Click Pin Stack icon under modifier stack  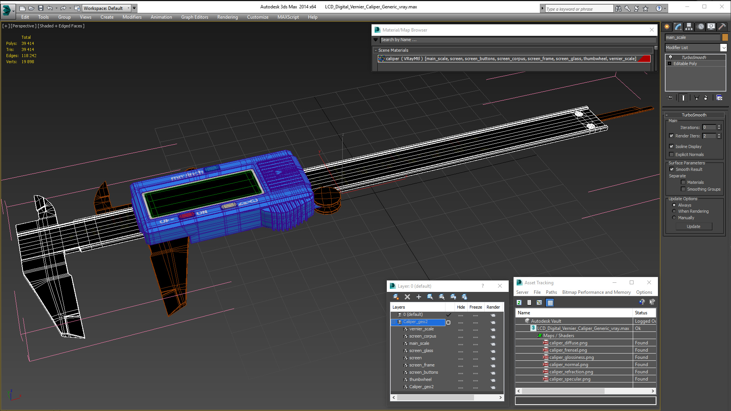click(670, 98)
